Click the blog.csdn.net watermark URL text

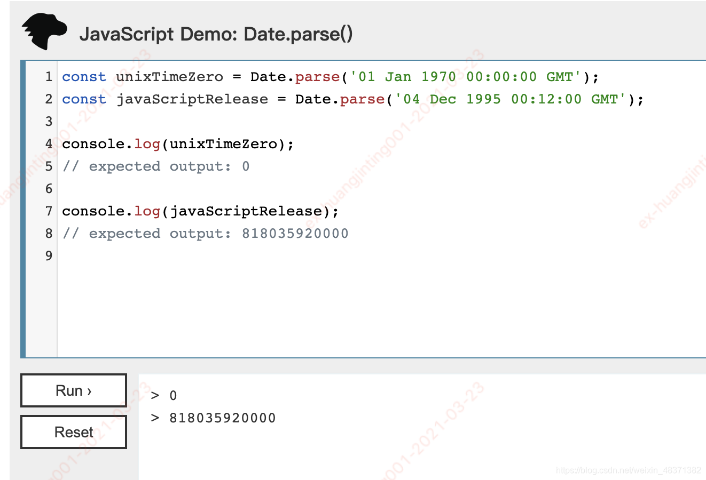tap(628, 470)
